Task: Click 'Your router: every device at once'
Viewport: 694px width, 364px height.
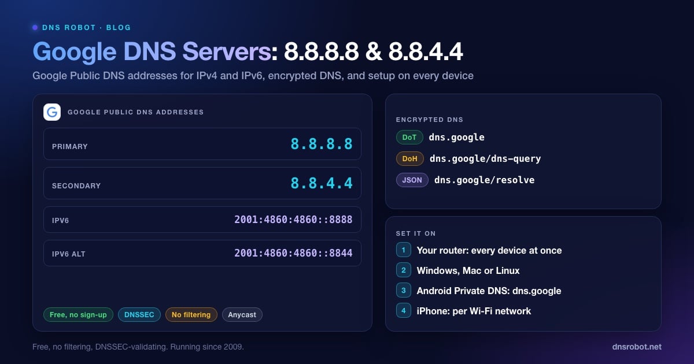Action: (x=489, y=250)
